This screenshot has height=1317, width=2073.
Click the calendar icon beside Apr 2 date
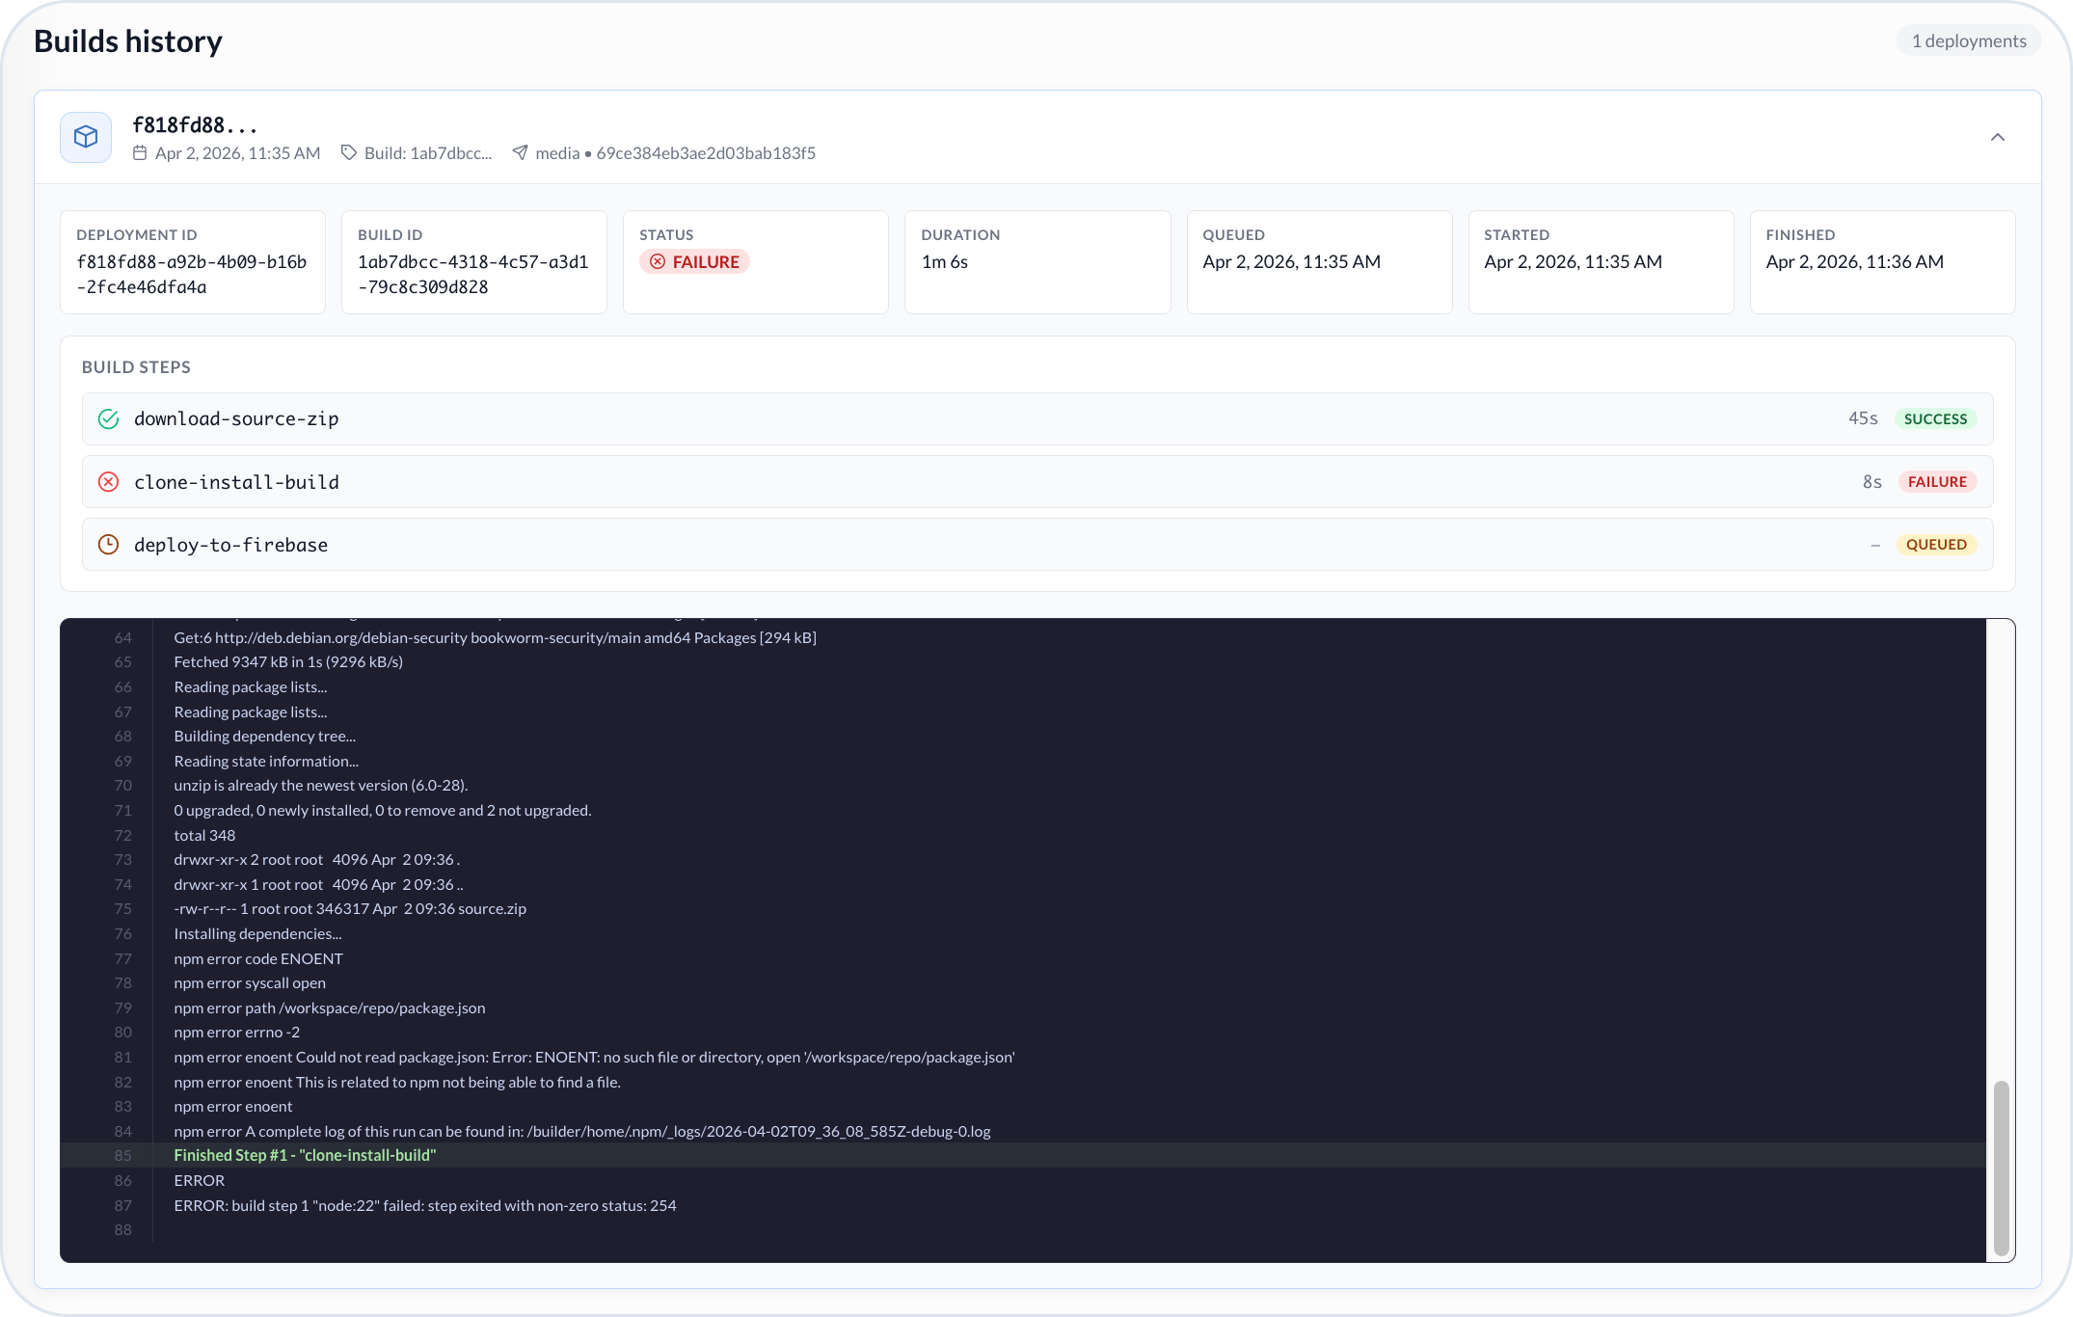coord(140,152)
